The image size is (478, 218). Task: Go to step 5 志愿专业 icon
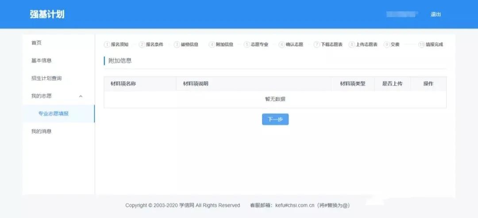point(247,44)
